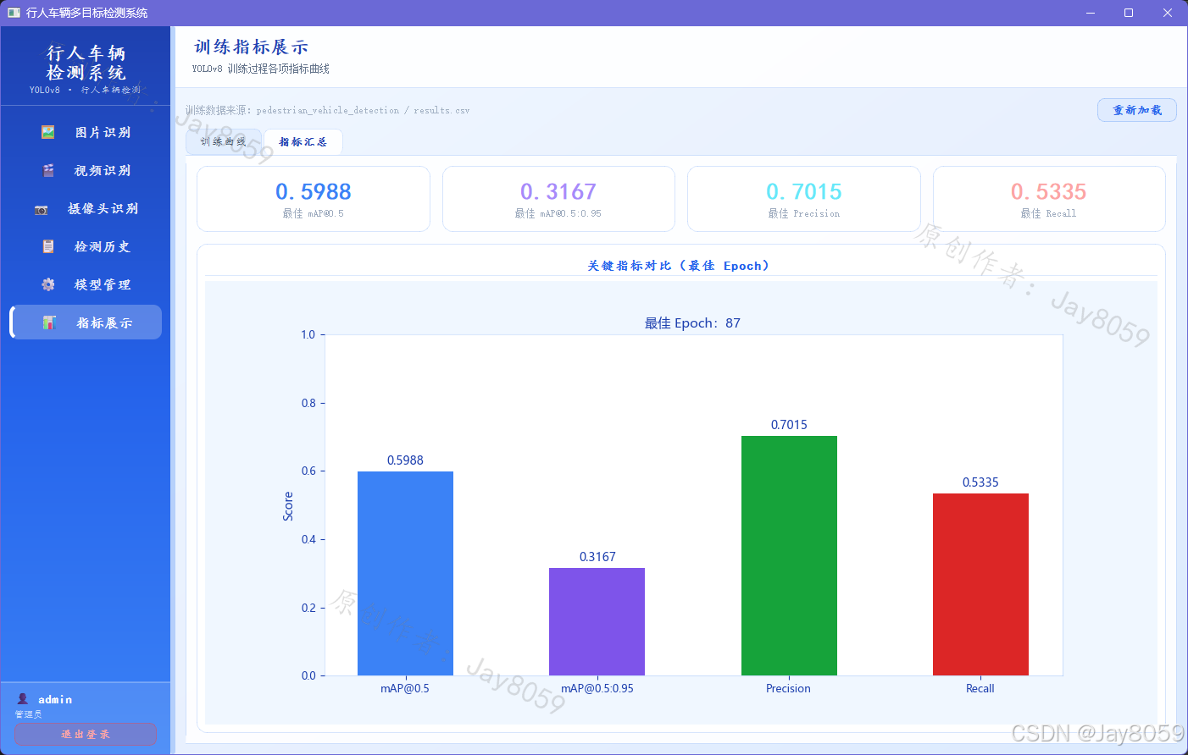The width and height of the screenshot is (1188, 755).
Task: Click the purple mAP@0.5:0.95 bar
Action: click(597, 621)
